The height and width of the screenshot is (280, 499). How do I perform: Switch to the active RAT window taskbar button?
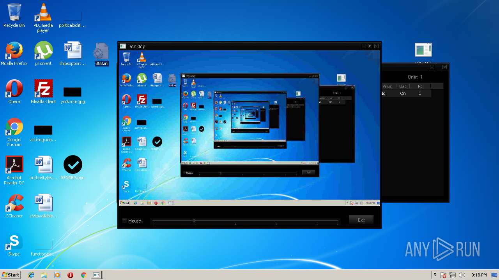point(97,275)
